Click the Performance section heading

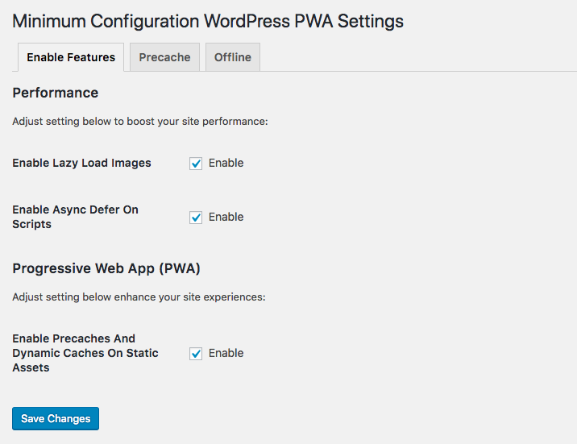(x=55, y=93)
